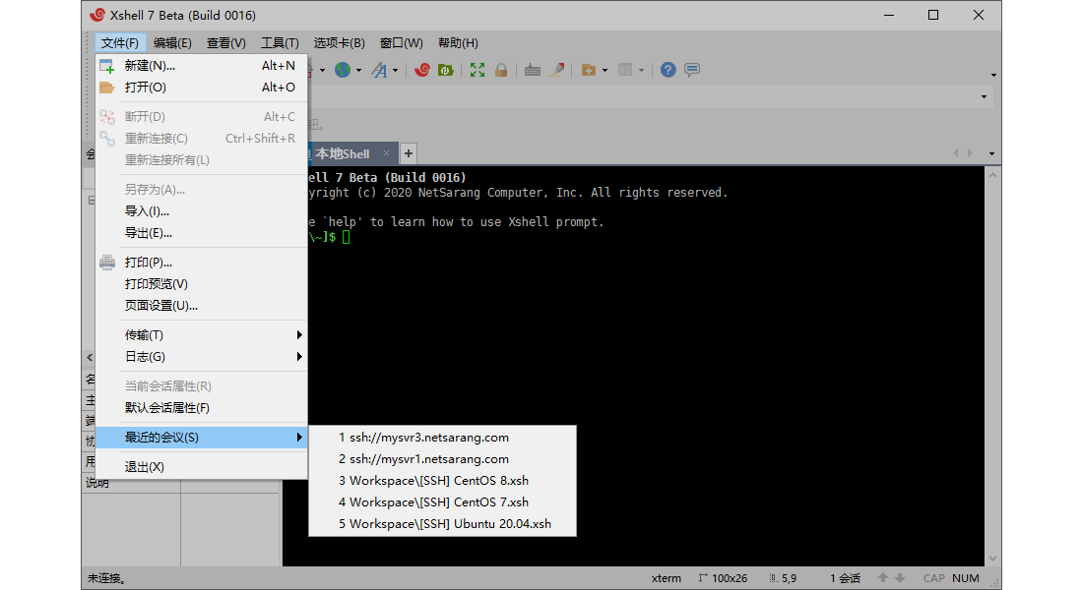Image resolution: width=1083 pixels, height=590 pixels.
Task: Click the Xshell logo in title bar
Action: (x=97, y=15)
